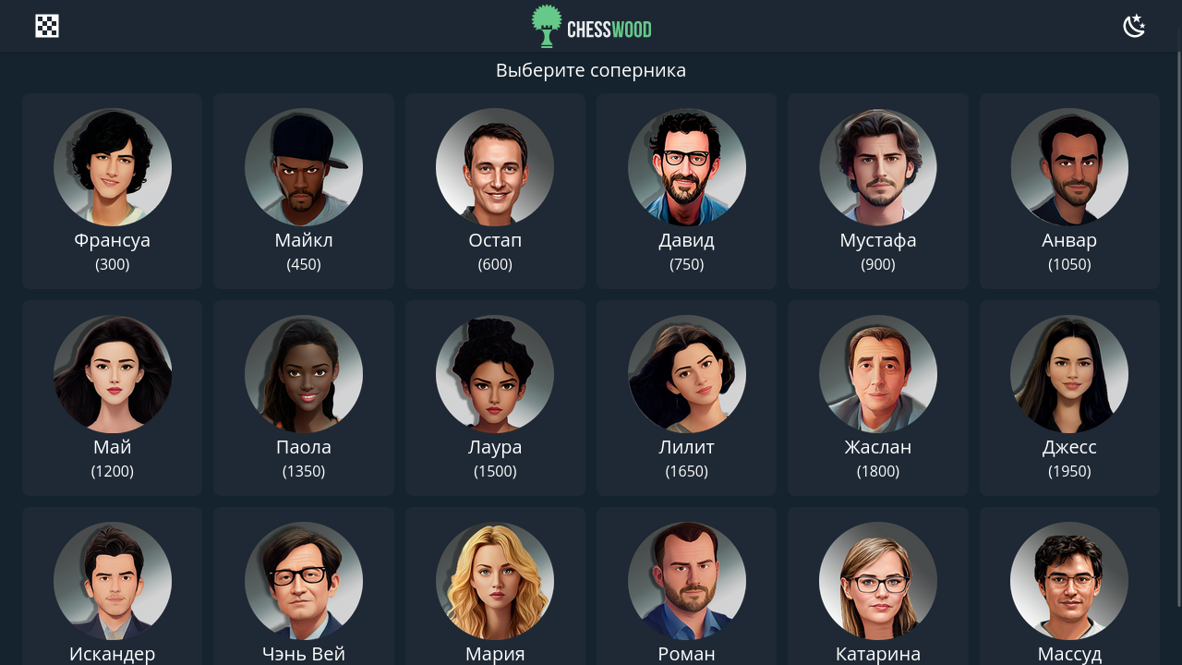
Task: Click the chessboard icon in top-left corner
Action: tap(47, 26)
